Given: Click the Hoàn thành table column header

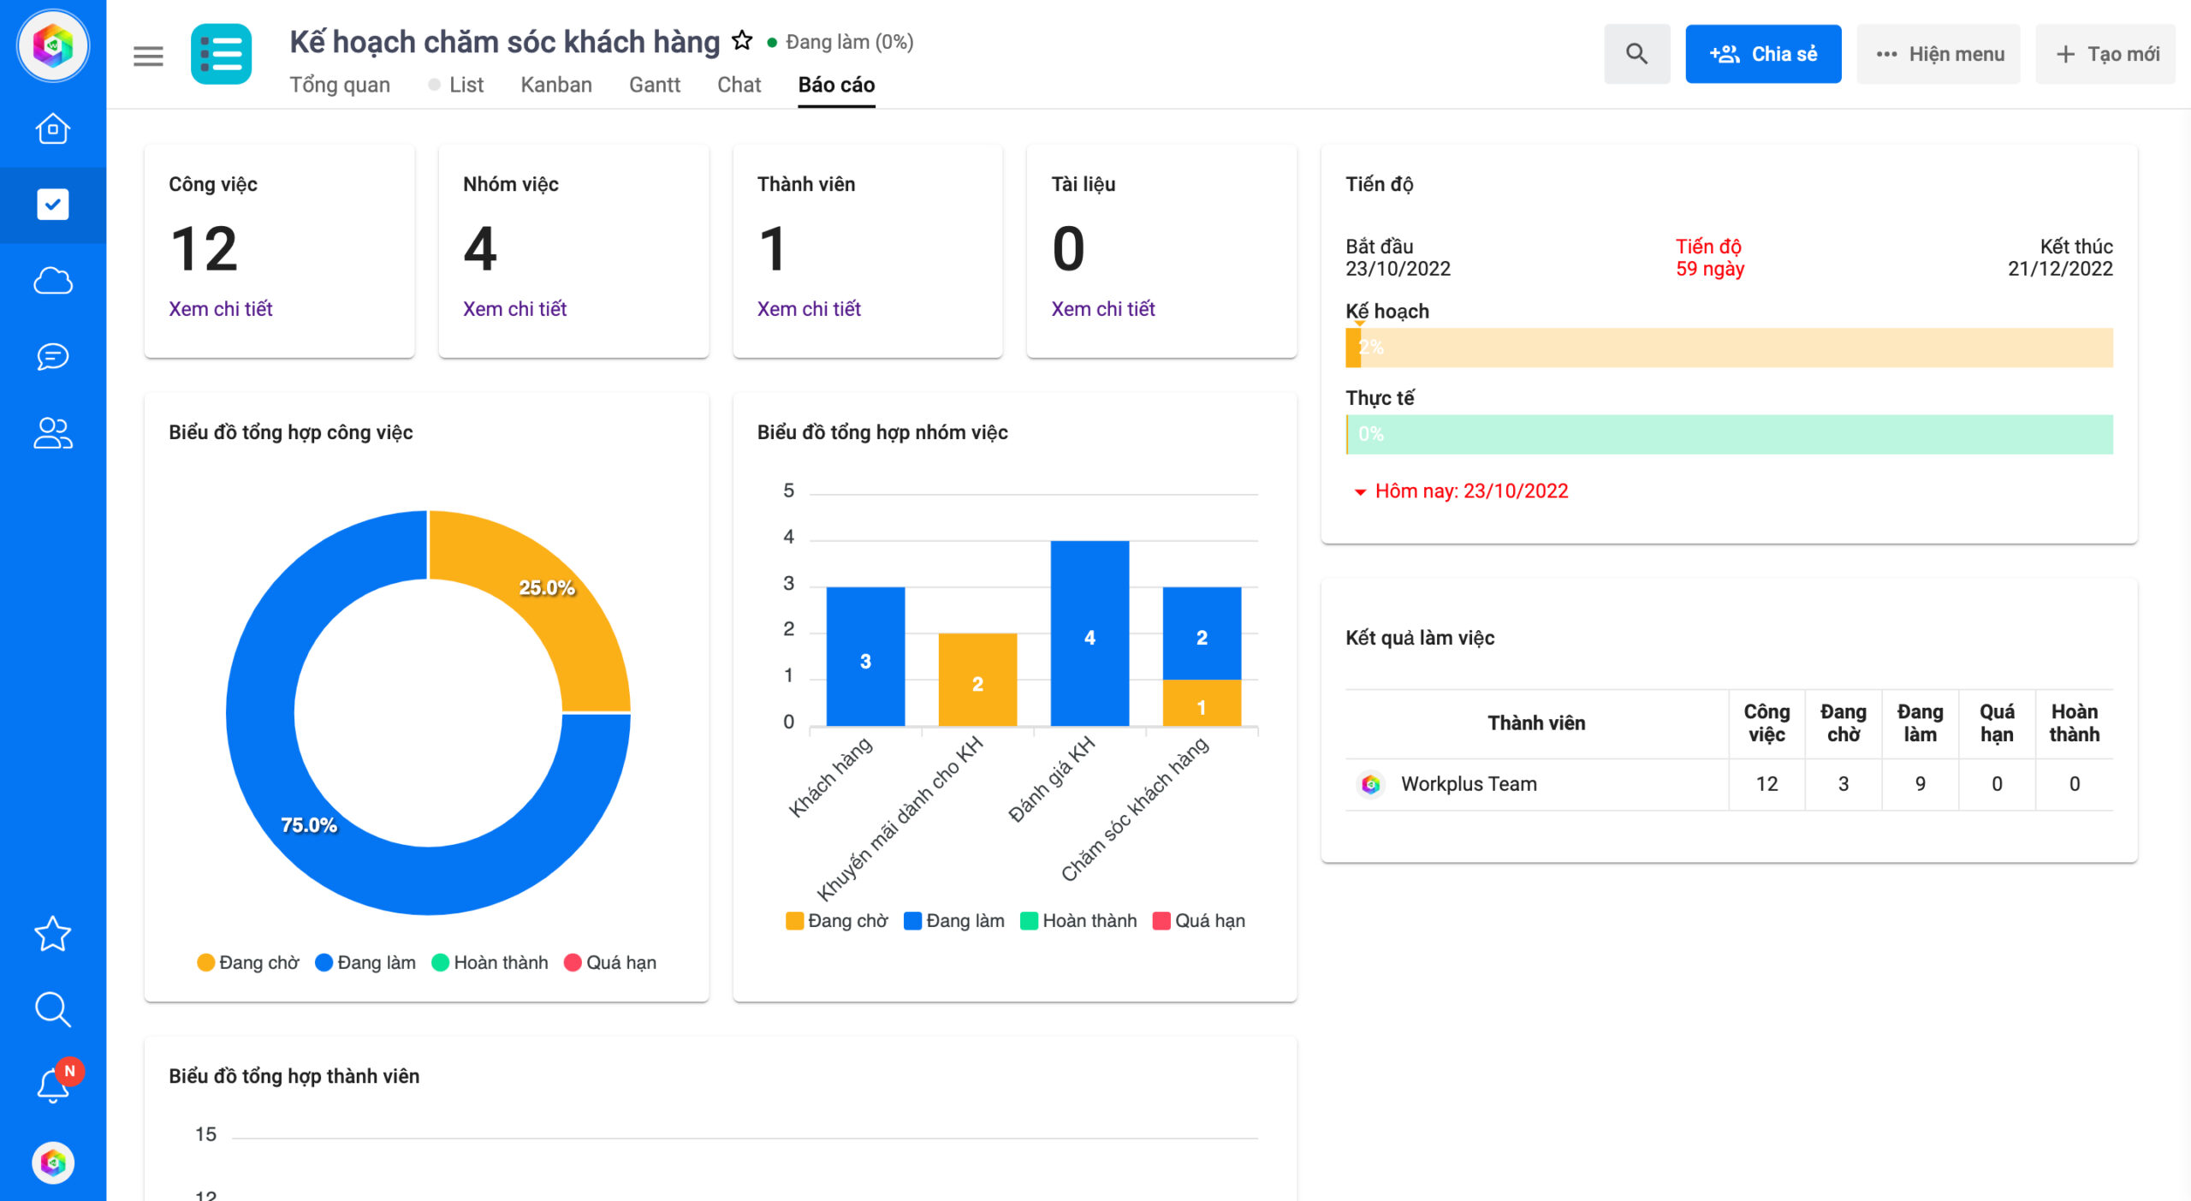Looking at the screenshot, I should click(2074, 723).
